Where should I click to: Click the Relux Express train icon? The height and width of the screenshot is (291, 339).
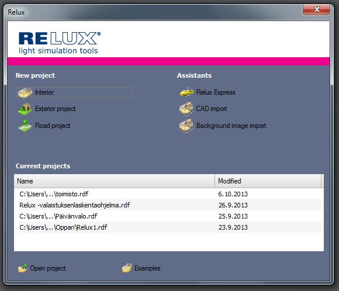(x=186, y=92)
